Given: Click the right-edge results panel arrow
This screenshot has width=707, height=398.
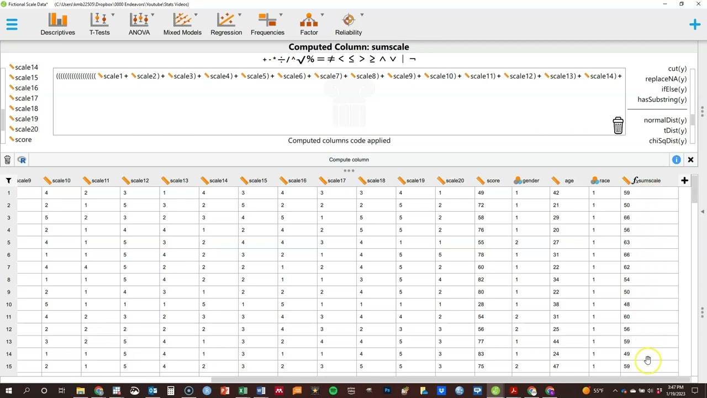Looking at the screenshot, I should tap(702, 212).
